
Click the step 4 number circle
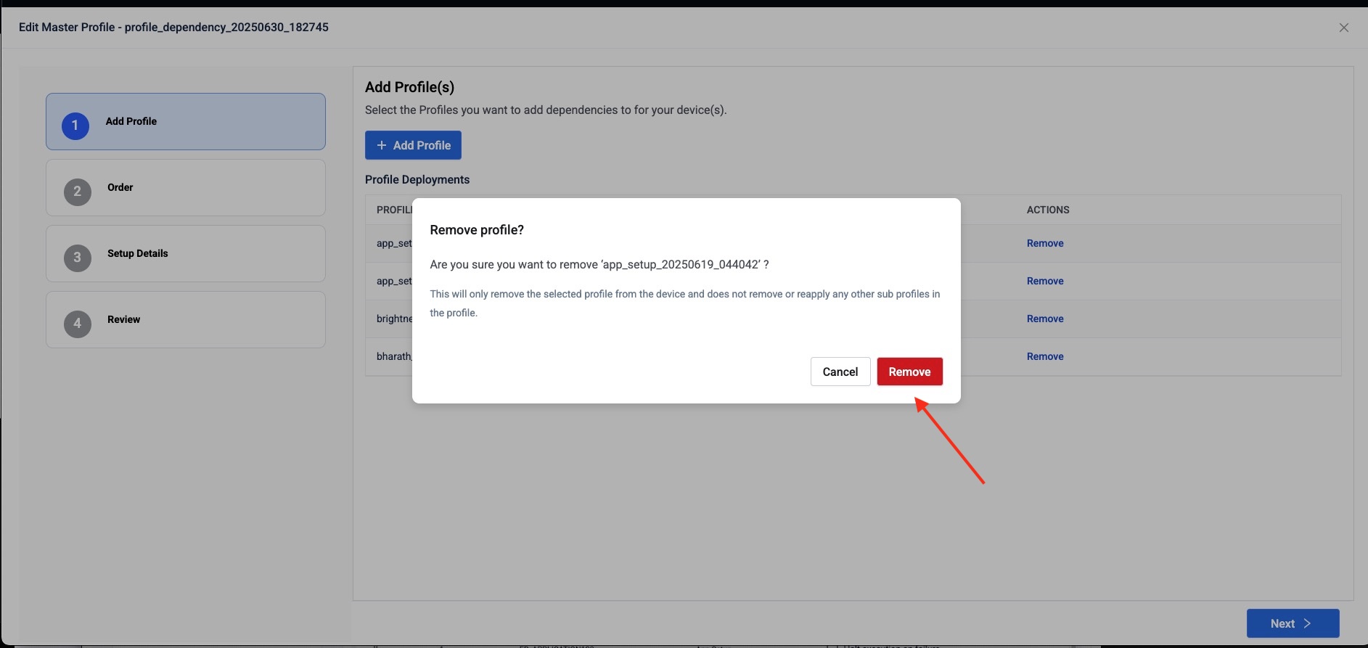(78, 324)
